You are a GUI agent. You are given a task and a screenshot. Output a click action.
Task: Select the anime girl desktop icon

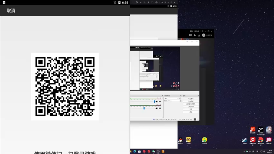click(x=269, y=130)
